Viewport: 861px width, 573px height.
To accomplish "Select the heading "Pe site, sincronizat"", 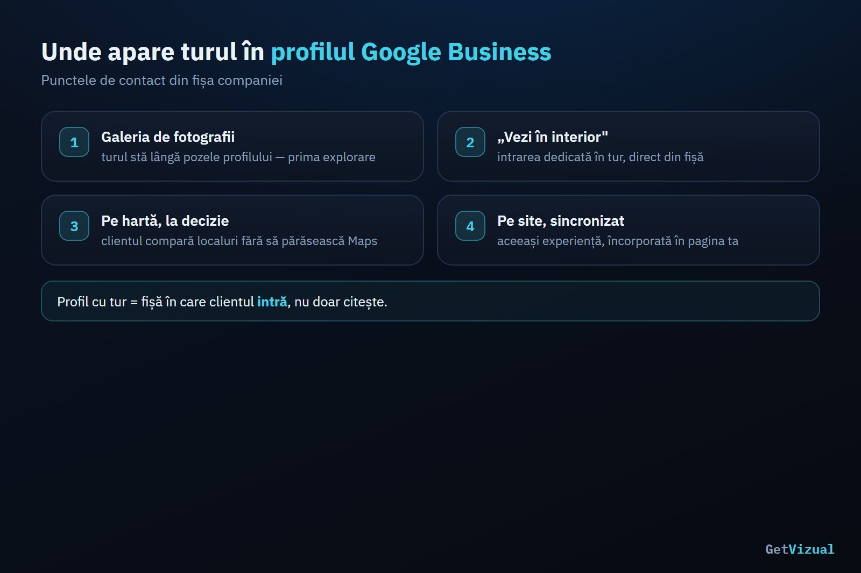I will (x=561, y=221).
